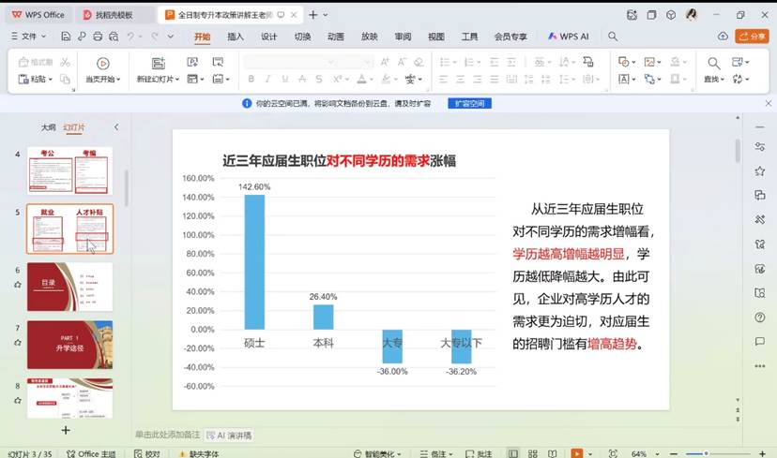The width and height of the screenshot is (777, 458).
Task: Click 校对 proofread in status bar
Action: coord(146,453)
